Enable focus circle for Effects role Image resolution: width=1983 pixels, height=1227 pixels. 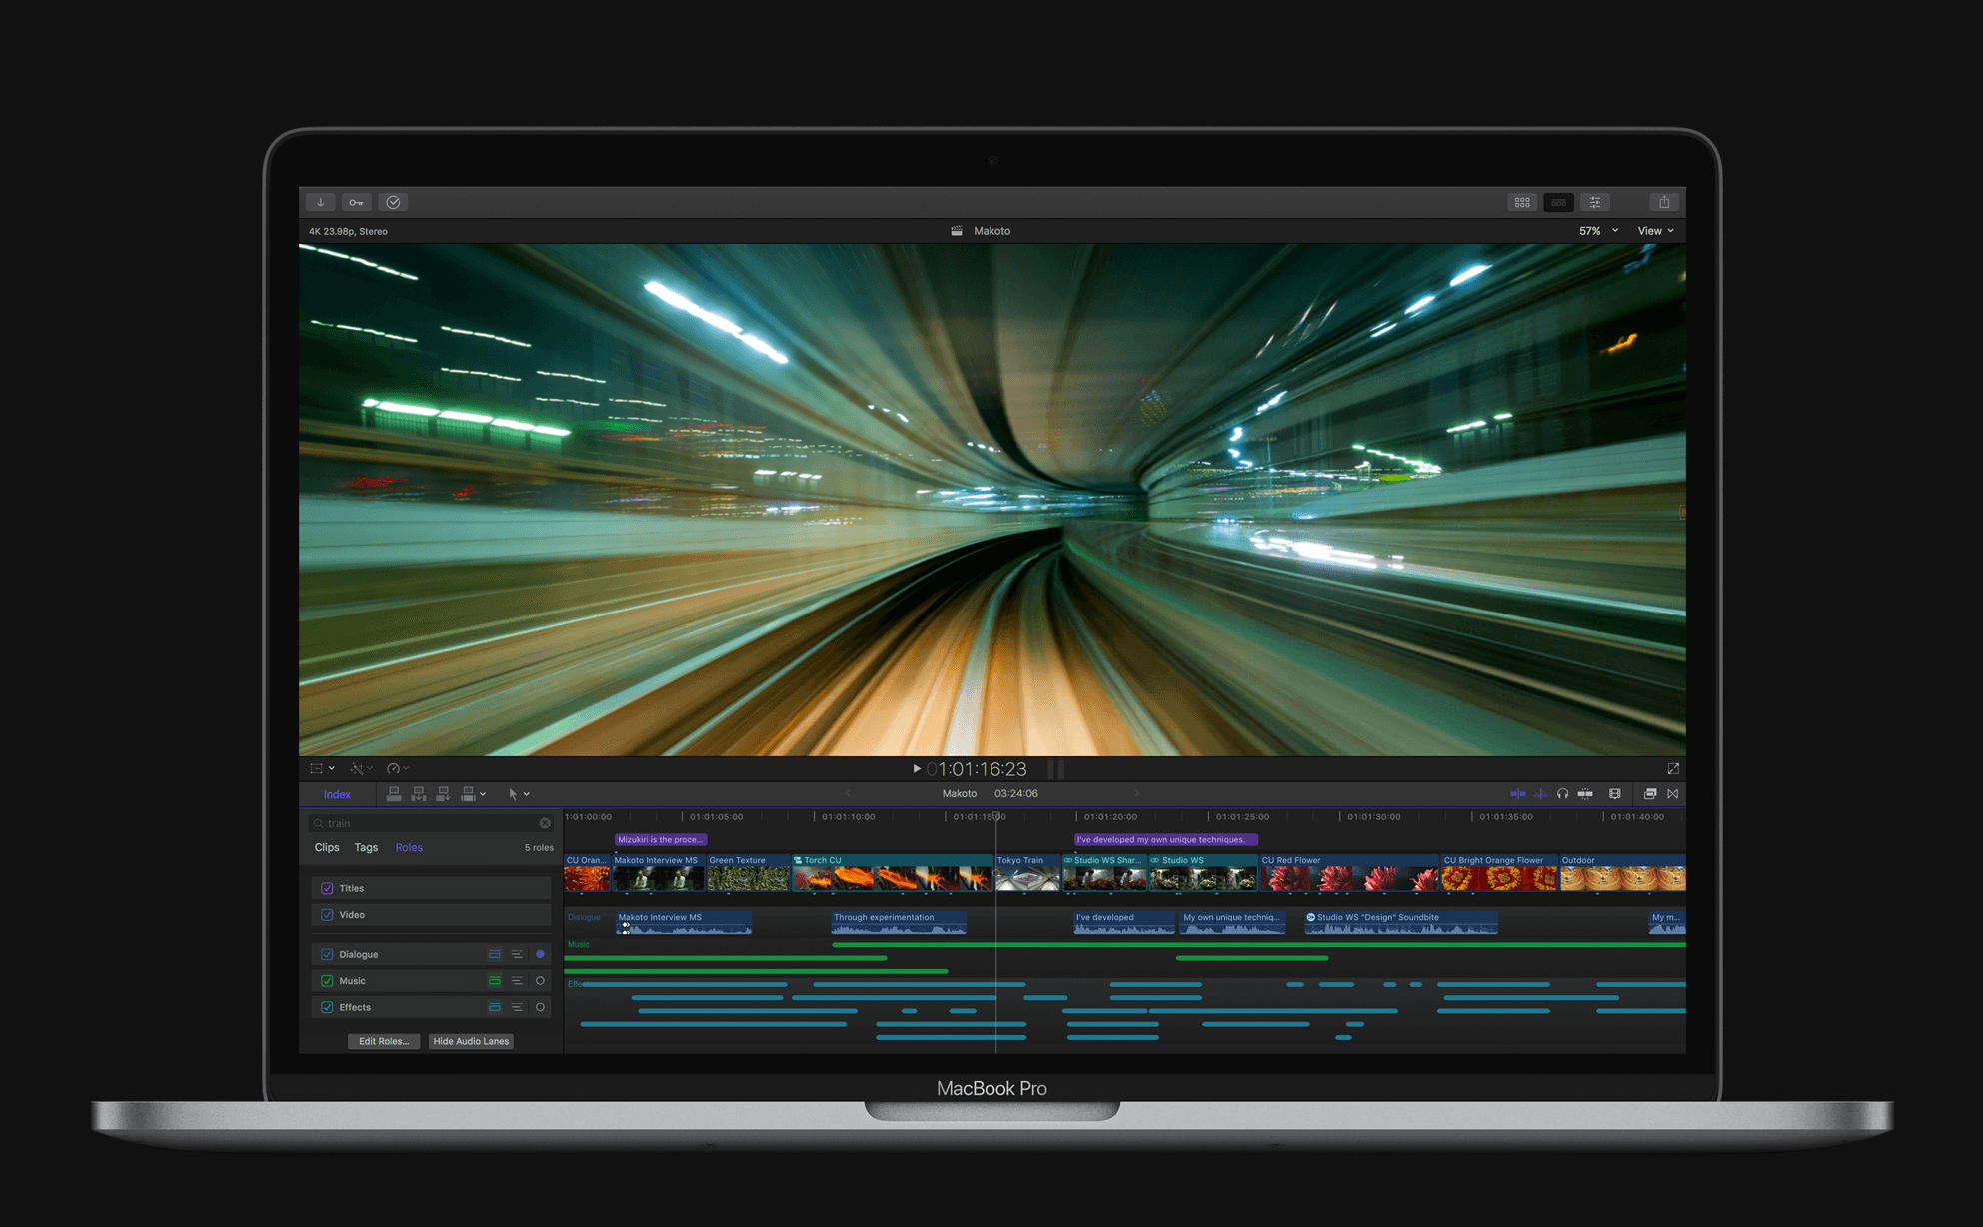(x=540, y=1007)
